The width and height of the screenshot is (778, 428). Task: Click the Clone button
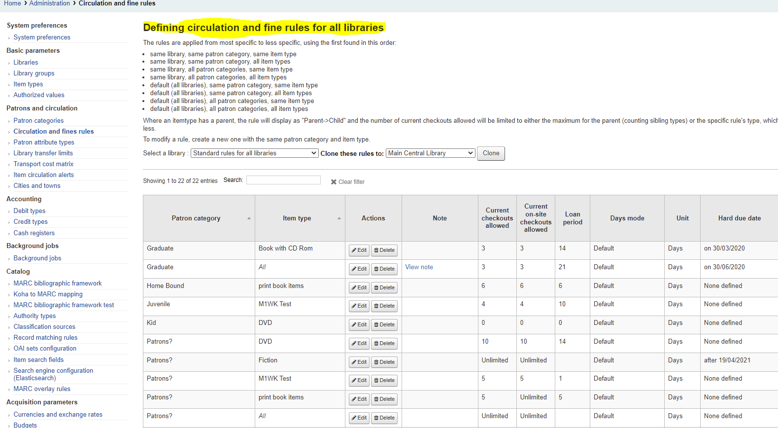pos(491,153)
